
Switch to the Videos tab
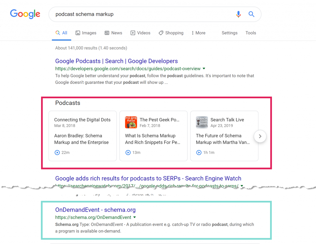point(140,33)
